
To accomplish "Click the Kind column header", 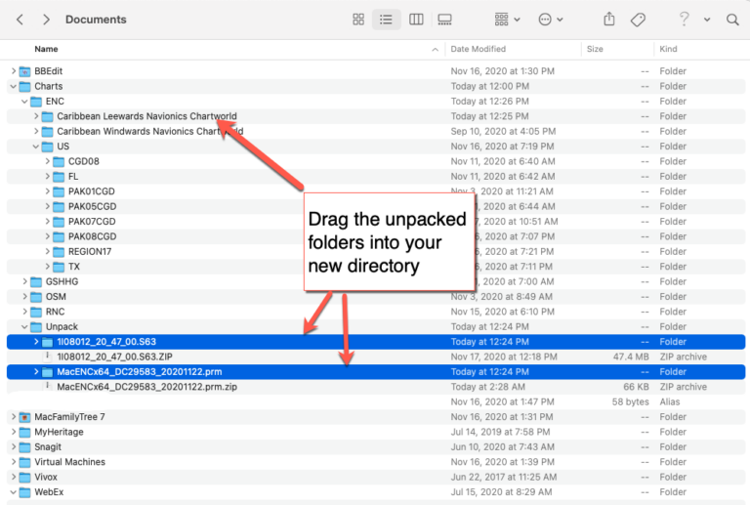I will click(x=669, y=49).
